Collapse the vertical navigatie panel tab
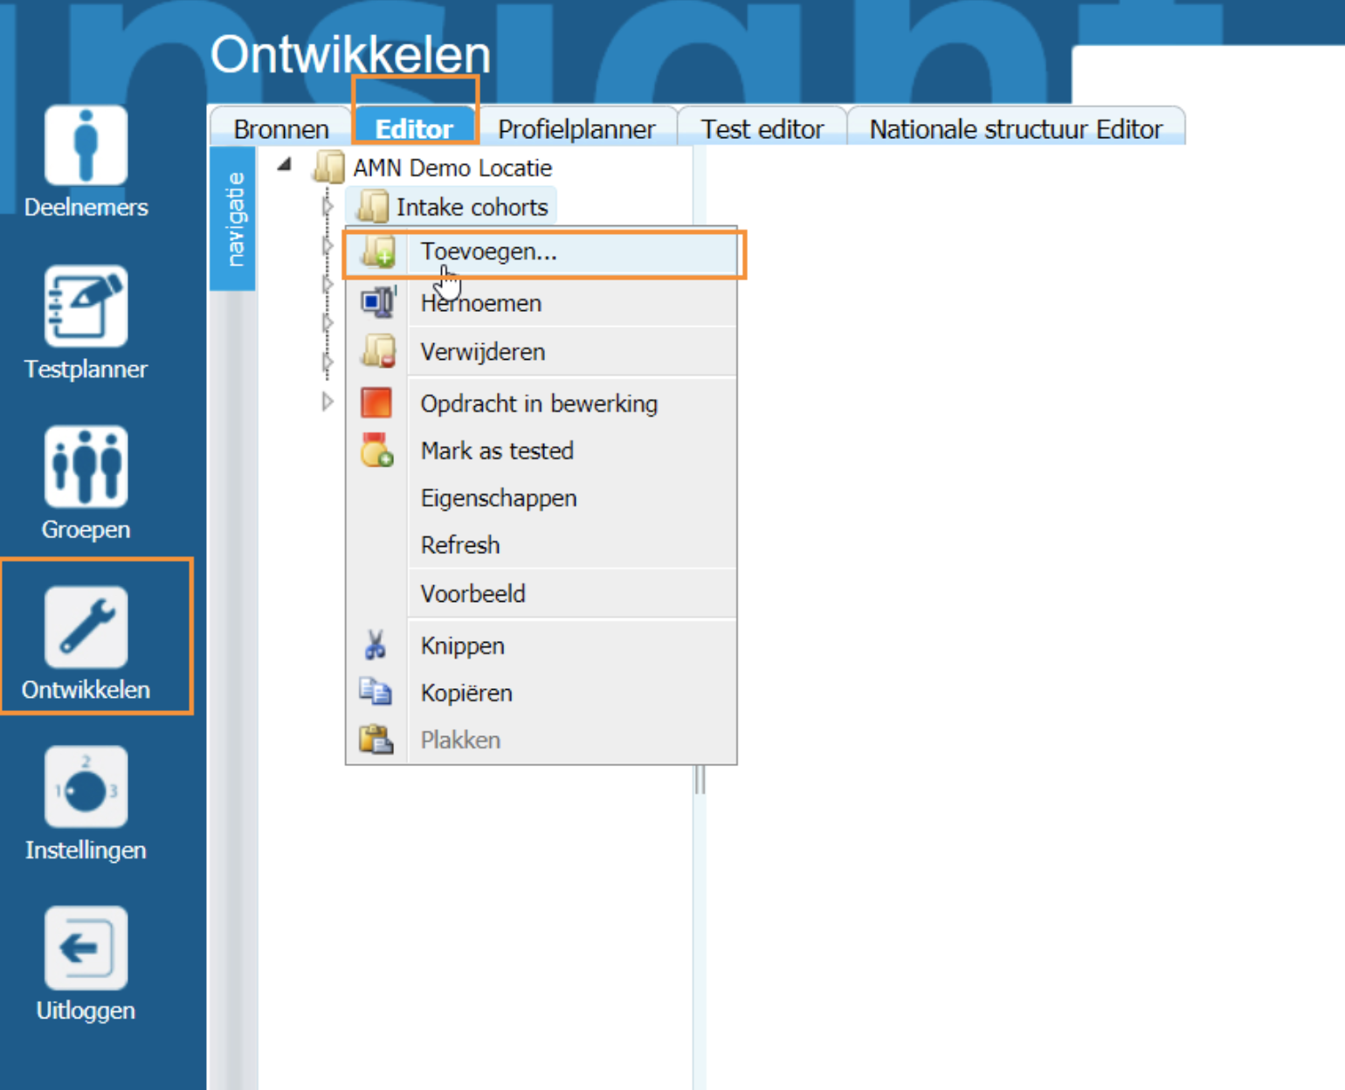 [x=233, y=218]
